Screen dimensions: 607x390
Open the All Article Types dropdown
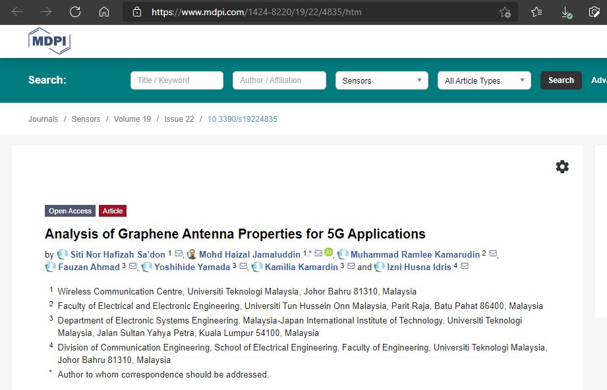tap(484, 80)
